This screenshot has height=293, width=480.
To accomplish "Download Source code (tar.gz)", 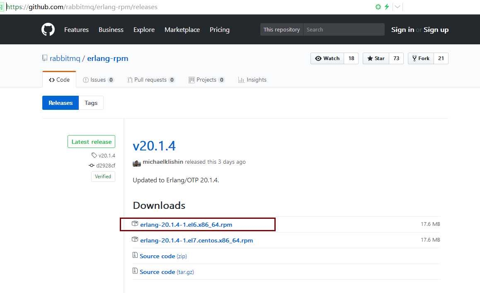I will tap(167, 272).
